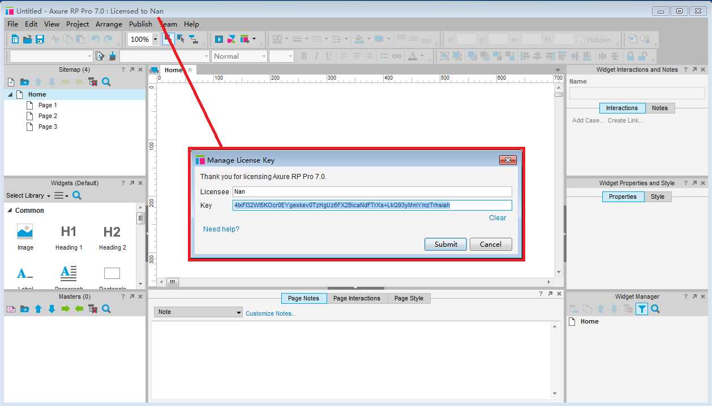
Task: Select Page 1 in the Sitemap
Action: click(48, 105)
